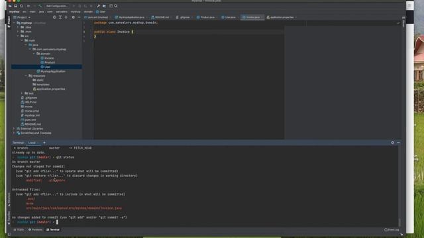
Task: Open the Project view dropdown
Action: [22, 17]
